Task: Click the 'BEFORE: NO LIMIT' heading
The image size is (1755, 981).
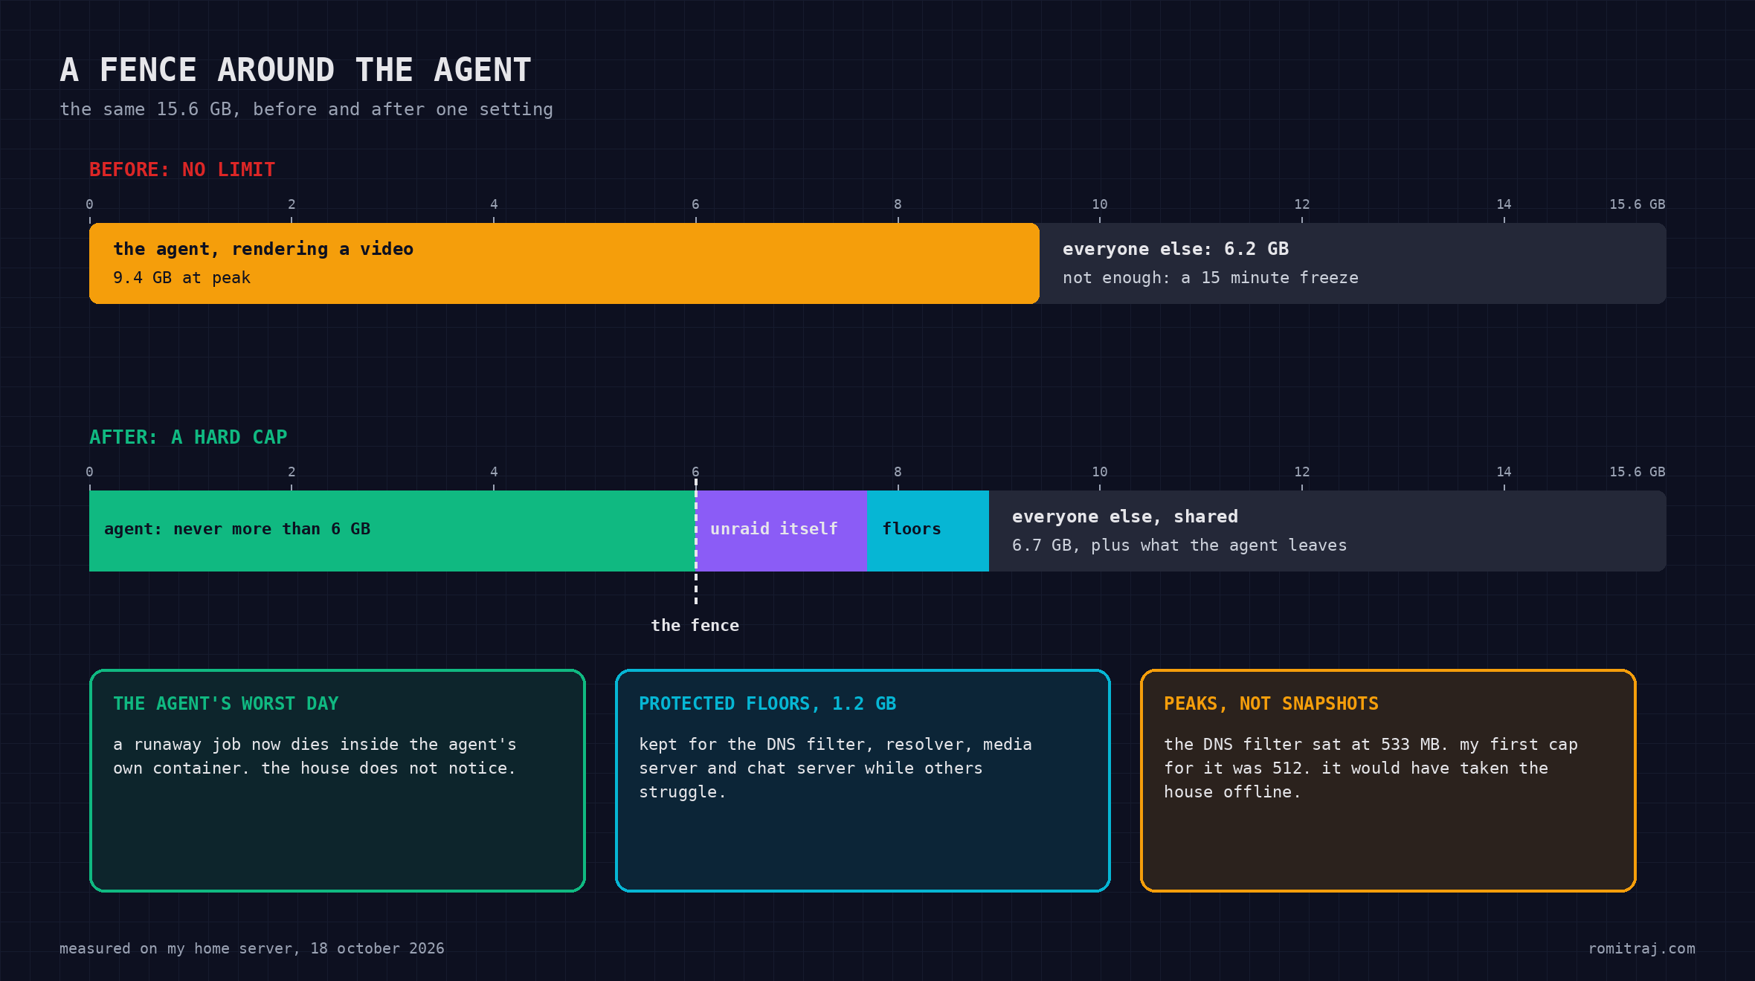Action: [x=182, y=169]
